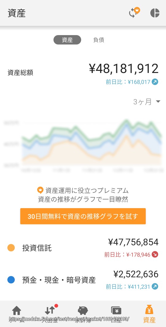Tap red down arrow beside ¥-178,946
The height and width of the screenshot is (327, 166).
pos(155,254)
